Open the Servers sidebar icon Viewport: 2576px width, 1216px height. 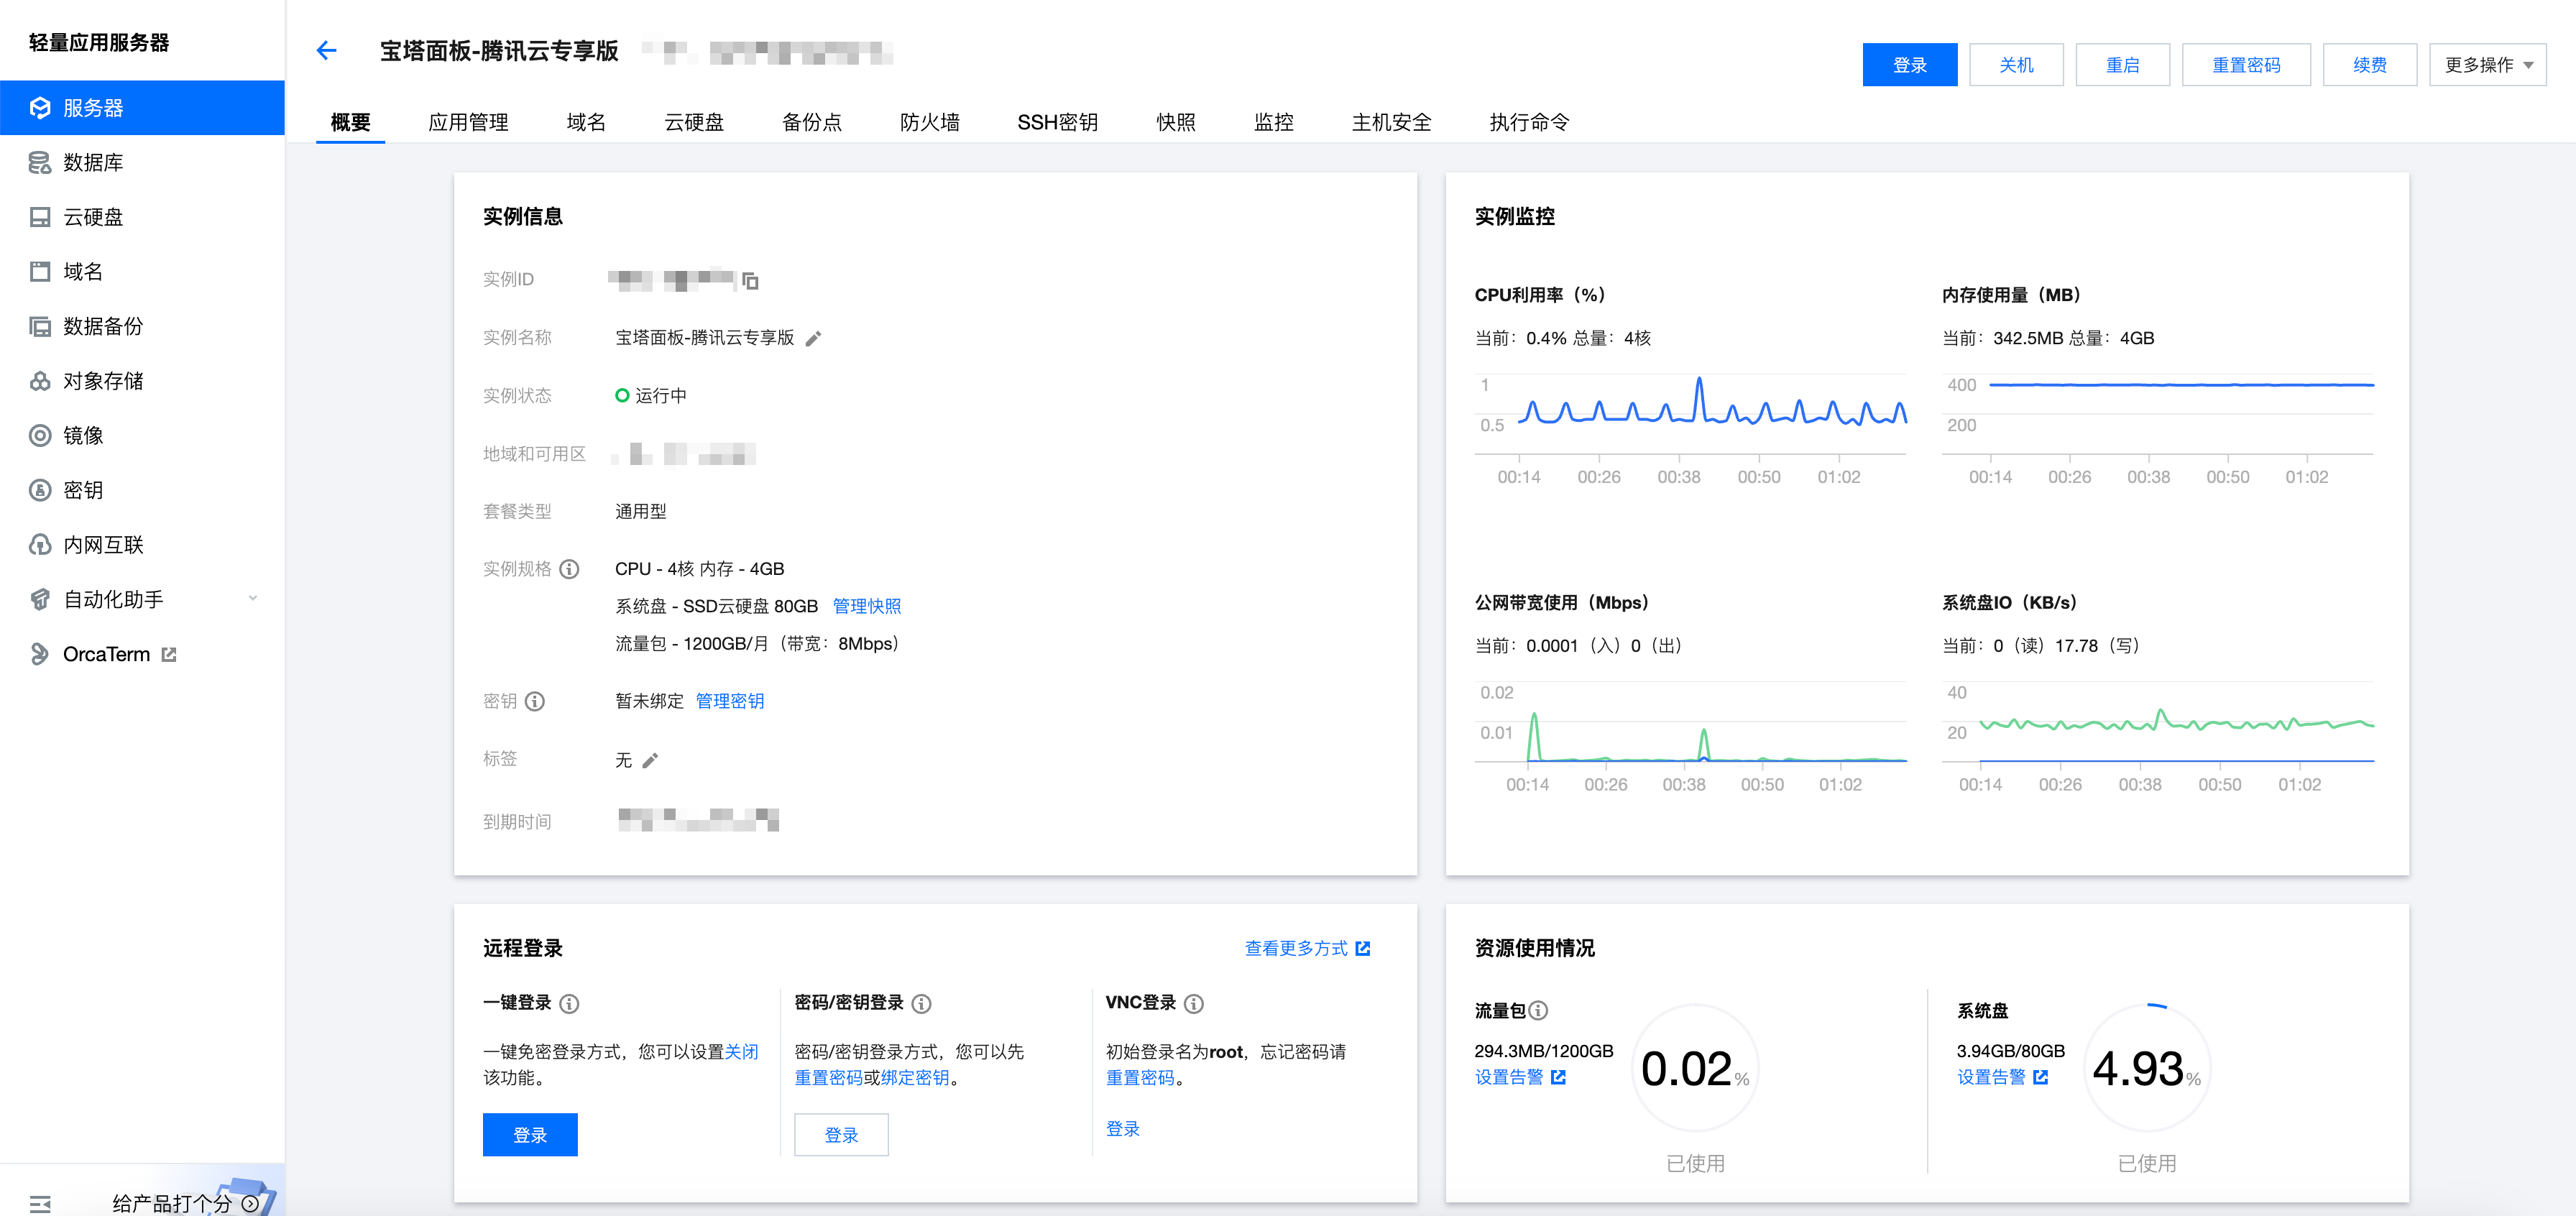pyautogui.click(x=40, y=108)
